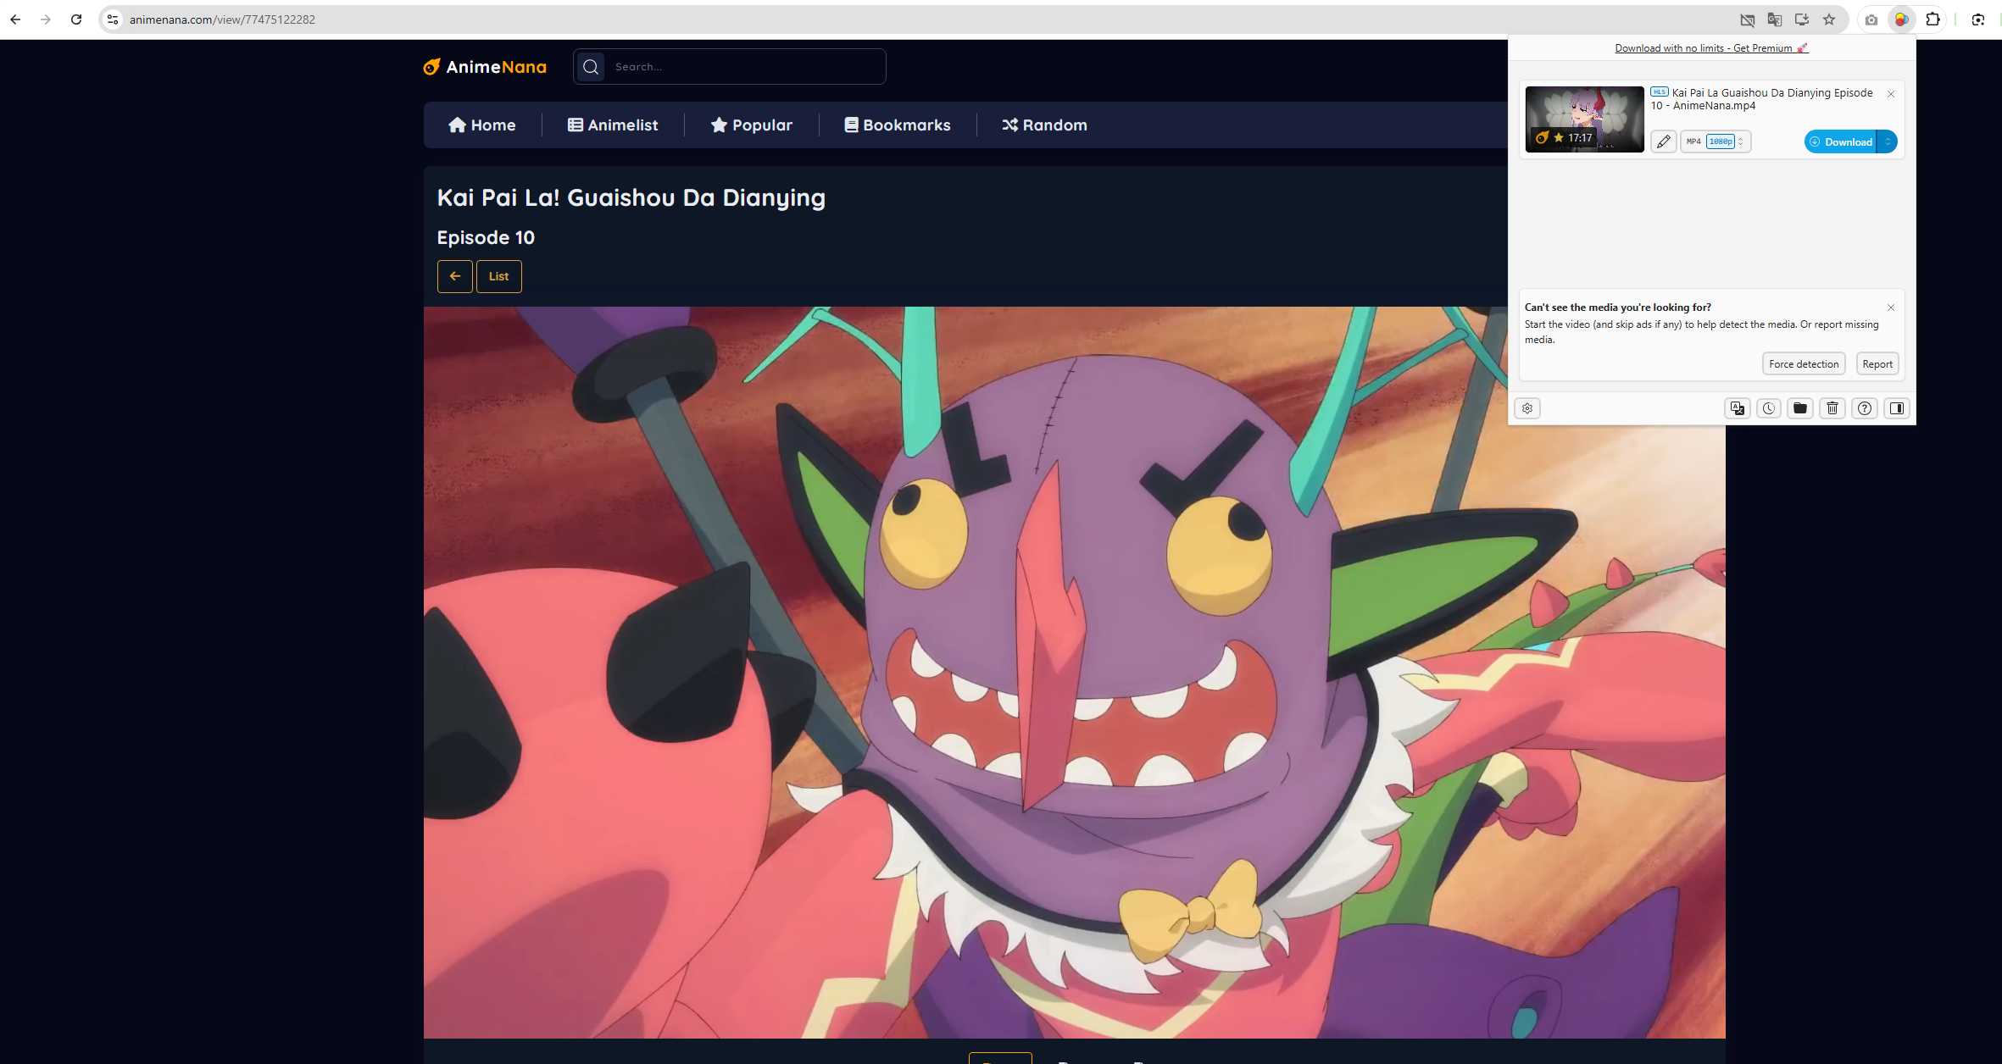
Task: Click the blue Download button
Action: (x=1840, y=141)
